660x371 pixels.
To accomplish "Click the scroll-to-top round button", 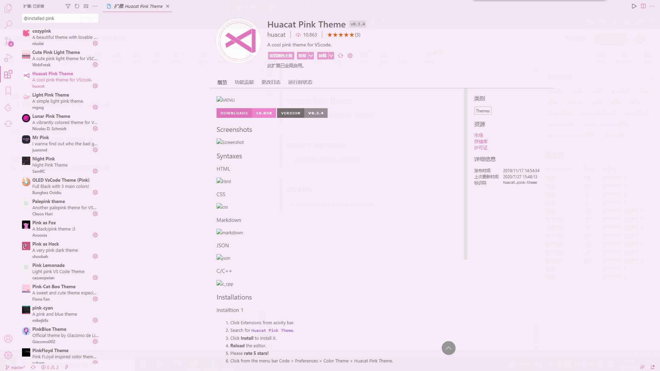I will 449,348.
